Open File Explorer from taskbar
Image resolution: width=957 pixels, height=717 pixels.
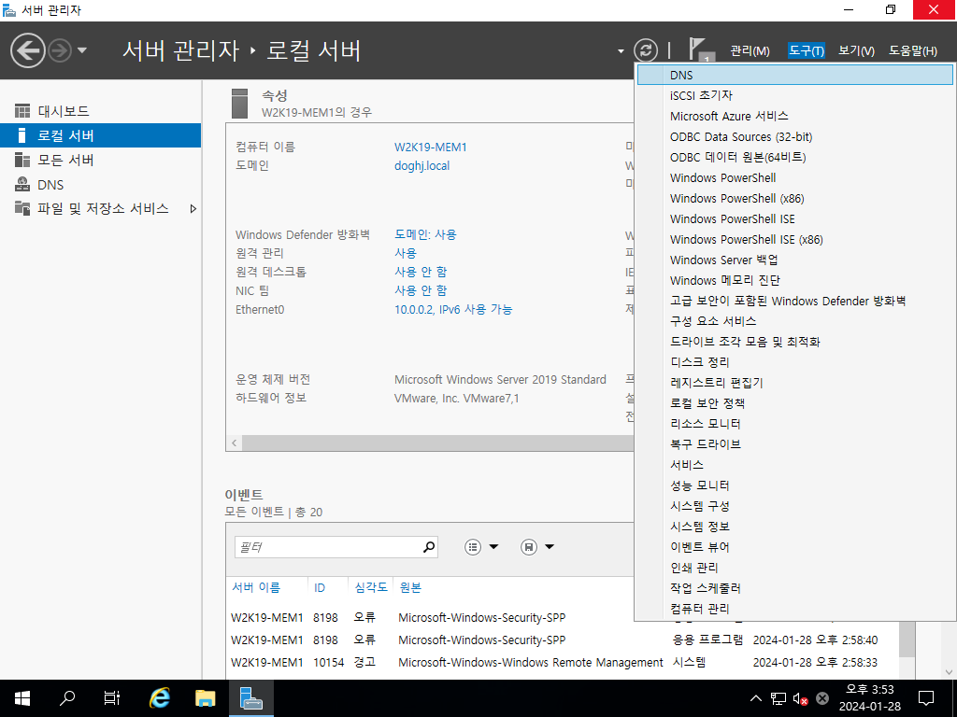[205, 698]
